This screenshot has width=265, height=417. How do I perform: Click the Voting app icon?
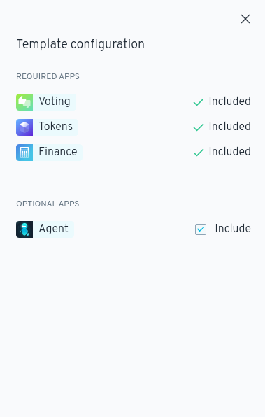click(x=24, y=102)
